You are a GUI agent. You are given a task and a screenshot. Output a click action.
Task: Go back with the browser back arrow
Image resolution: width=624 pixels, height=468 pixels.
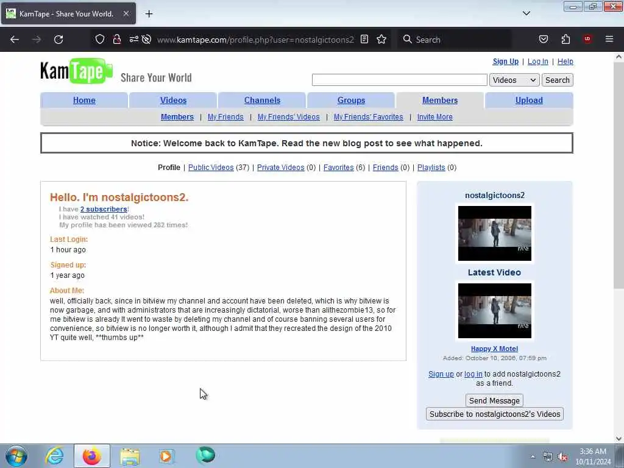[x=15, y=40]
